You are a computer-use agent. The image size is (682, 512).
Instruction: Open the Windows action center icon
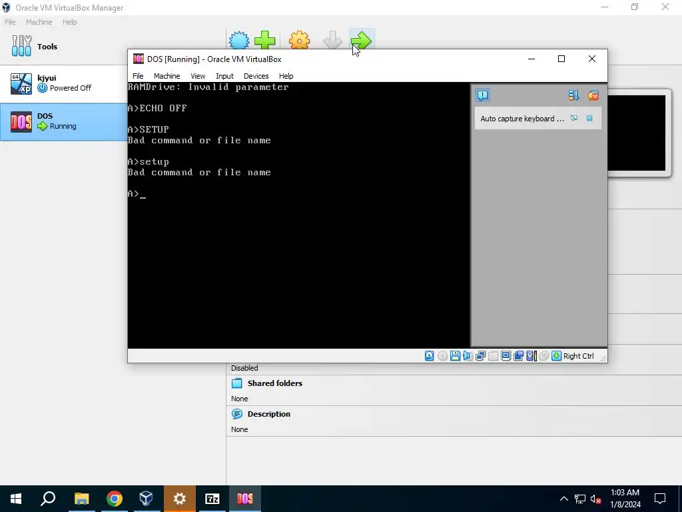coord(660,499)
